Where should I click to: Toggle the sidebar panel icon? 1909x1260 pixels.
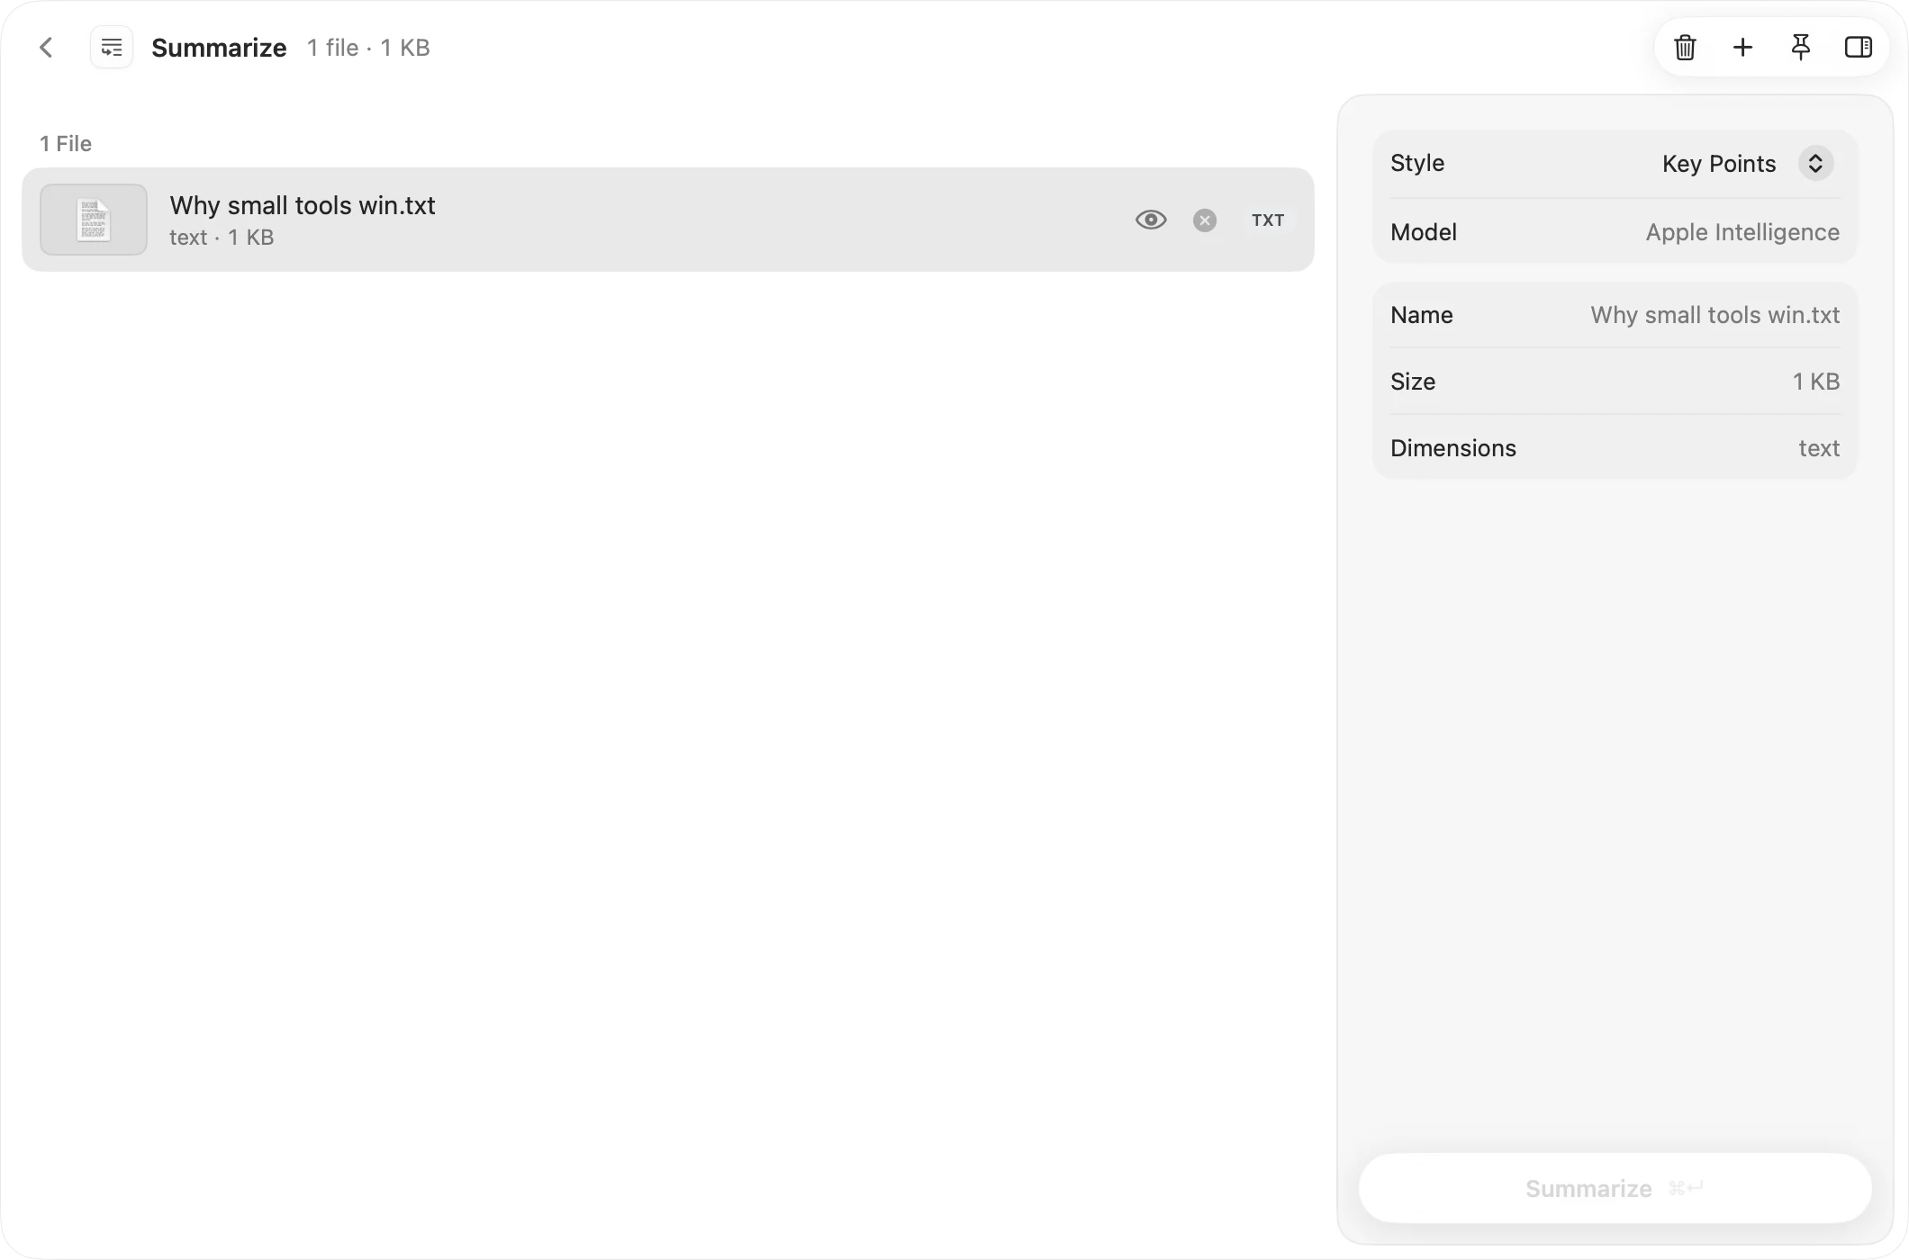(1859, 48)
